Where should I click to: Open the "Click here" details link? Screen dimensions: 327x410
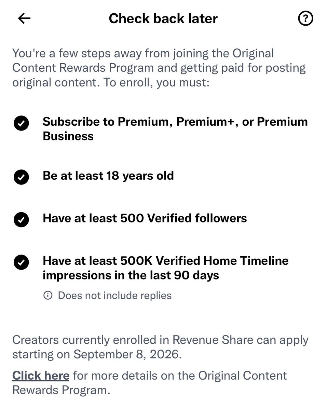click(x=41, y=376)
